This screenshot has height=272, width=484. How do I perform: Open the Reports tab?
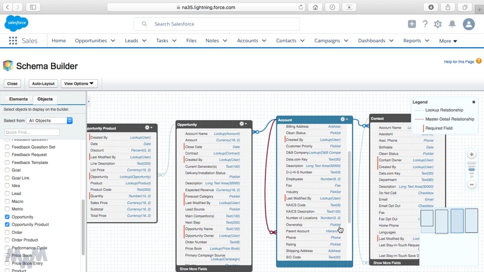(412, 40)
